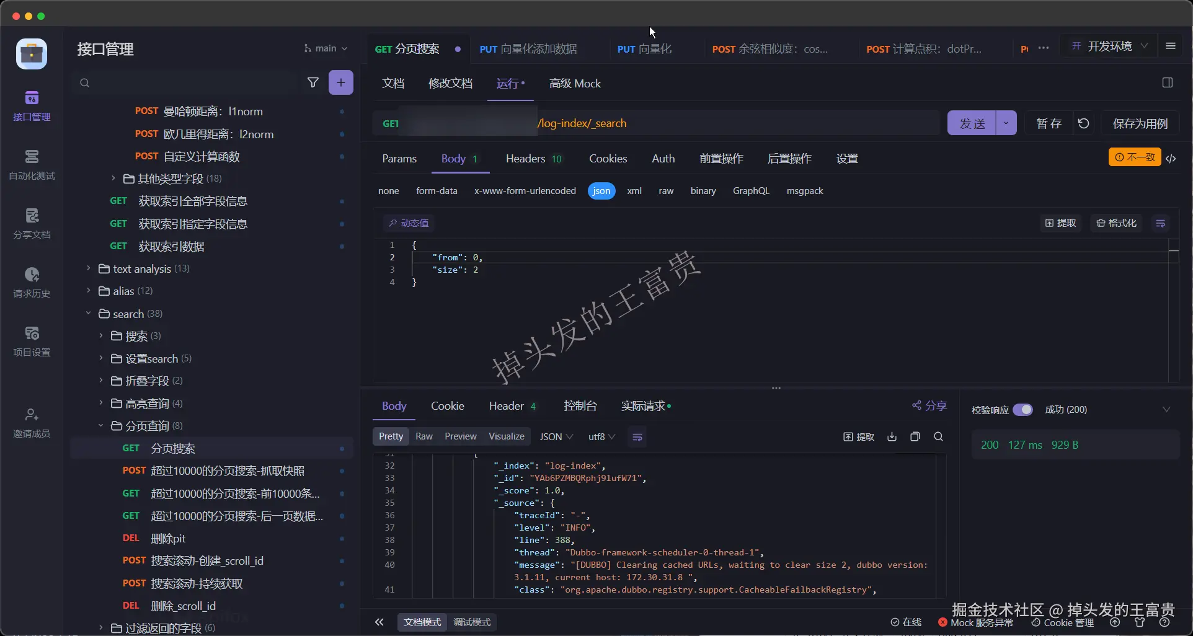
Task: Open 请求历史 sidebar section
Action: 32,282
